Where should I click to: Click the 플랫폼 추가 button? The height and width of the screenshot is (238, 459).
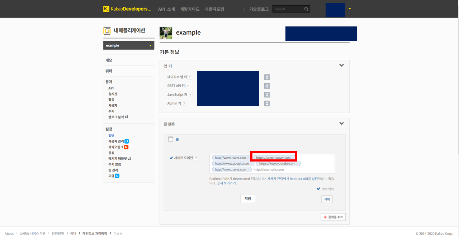[333, 217]
